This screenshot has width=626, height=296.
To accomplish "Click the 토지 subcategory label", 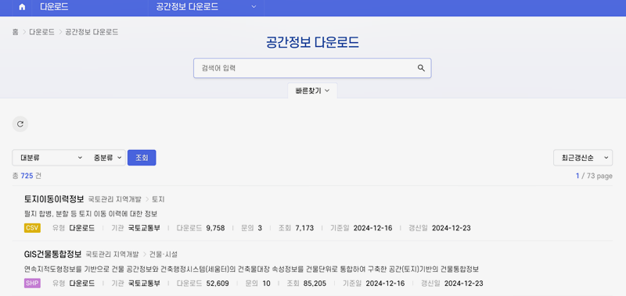I will pyautogui.click(x=158, y=199).
